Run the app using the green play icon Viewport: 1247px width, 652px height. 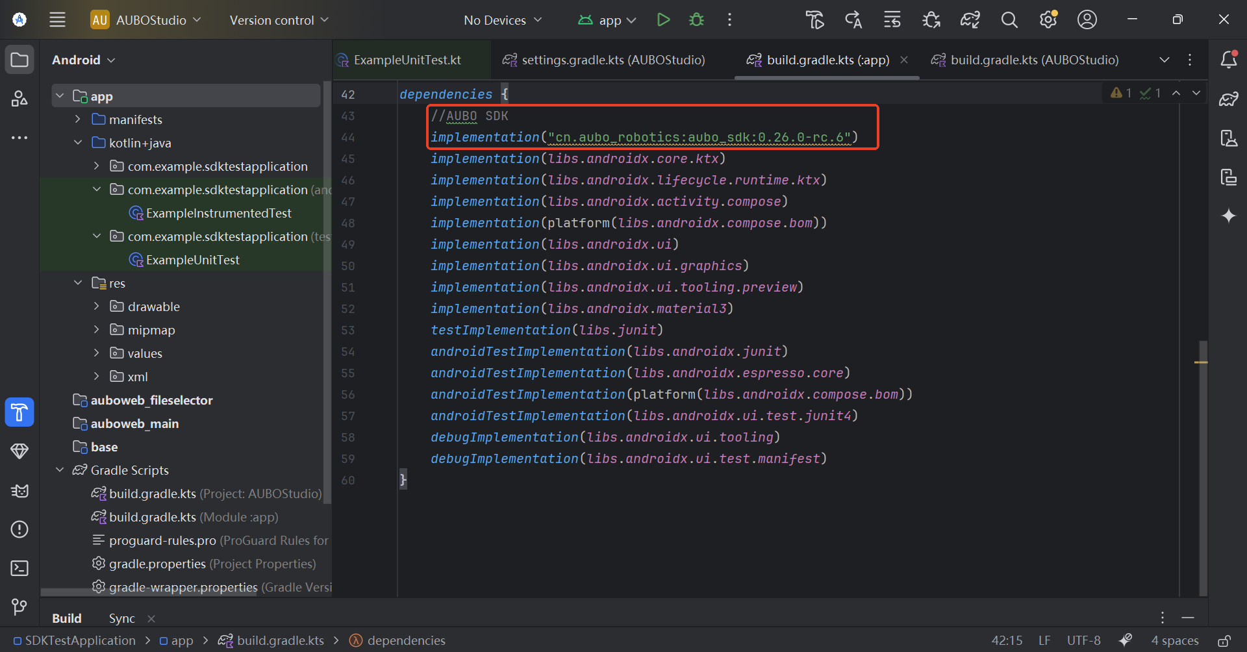tap(664, 19)
